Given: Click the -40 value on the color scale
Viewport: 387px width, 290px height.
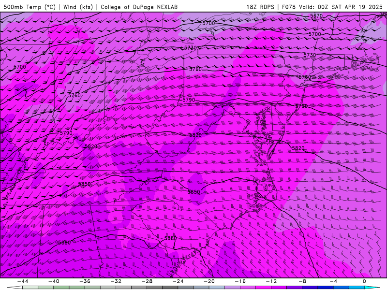Looking at the screenshot, I should [x=54, y=281].
